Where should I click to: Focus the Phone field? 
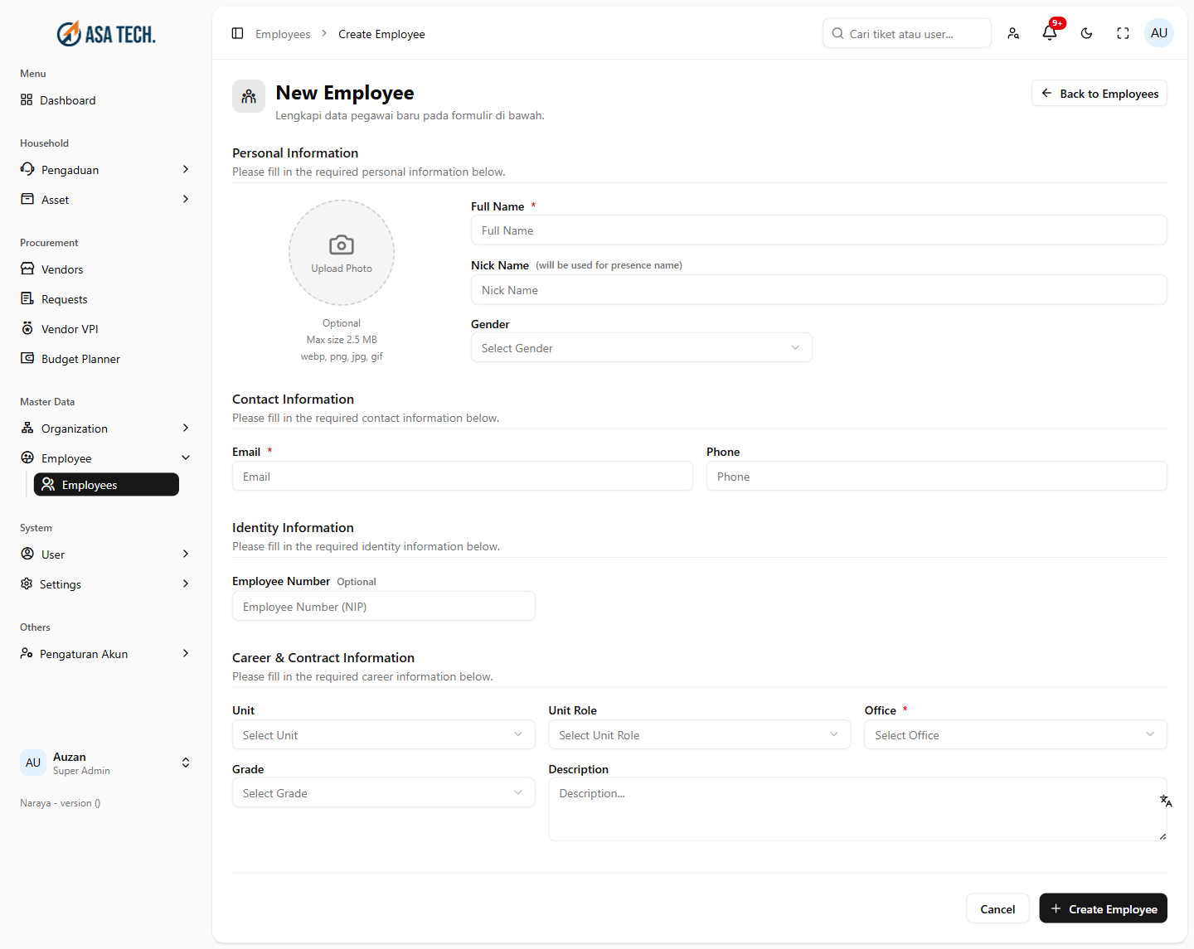pos(937,477)
